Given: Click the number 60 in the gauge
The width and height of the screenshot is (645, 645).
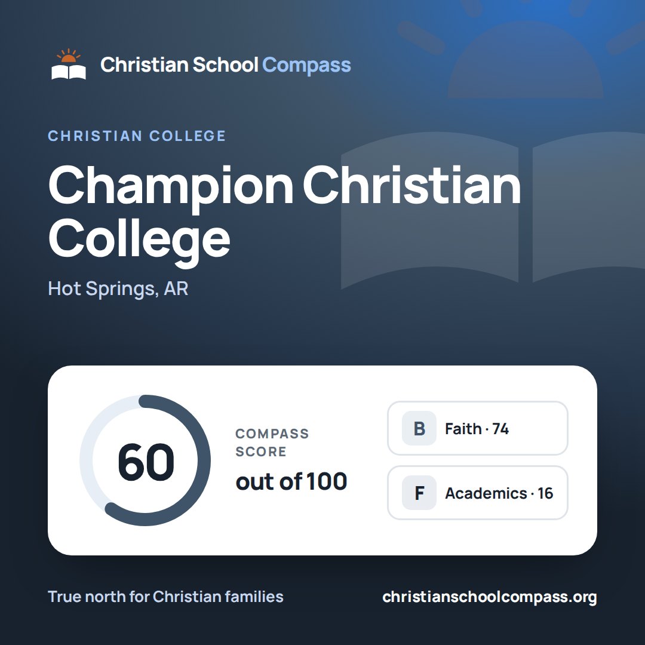Looking at the screenshot, I should coord(146,462).
